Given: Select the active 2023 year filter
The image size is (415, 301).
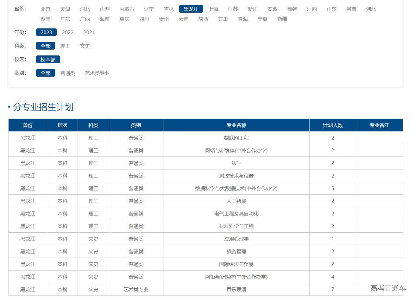Looking at the screenshot, I should pyautogui.click(x=46, y=32).
